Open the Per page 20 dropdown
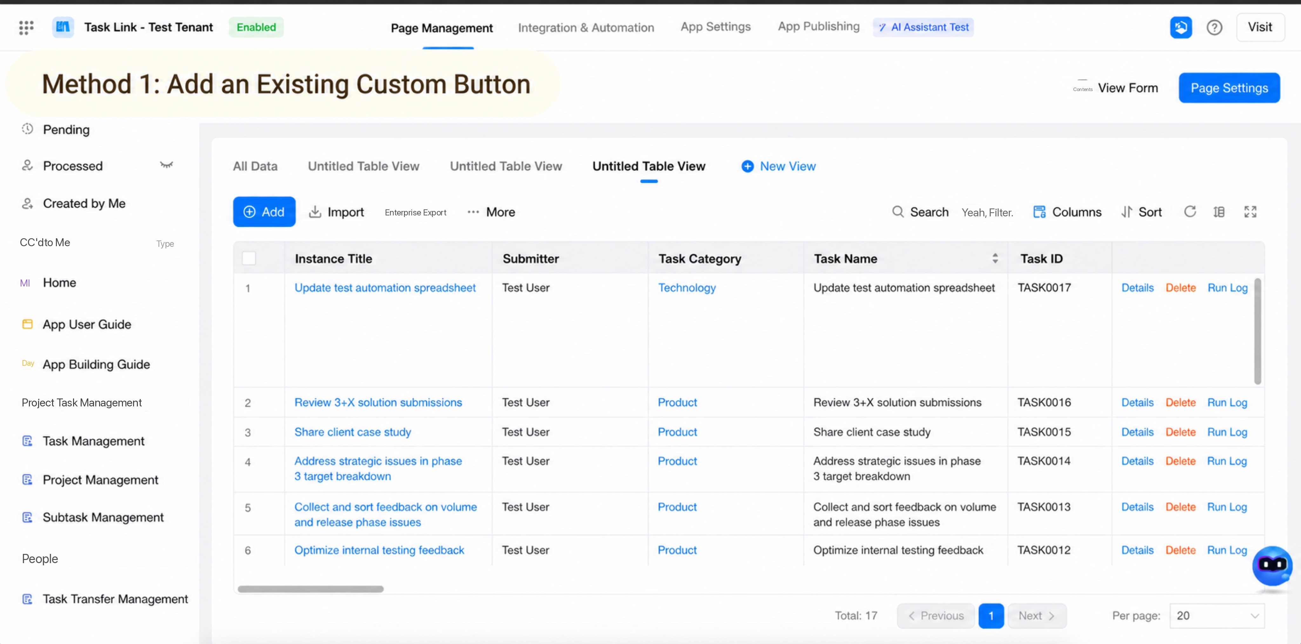 [1217, 616]
